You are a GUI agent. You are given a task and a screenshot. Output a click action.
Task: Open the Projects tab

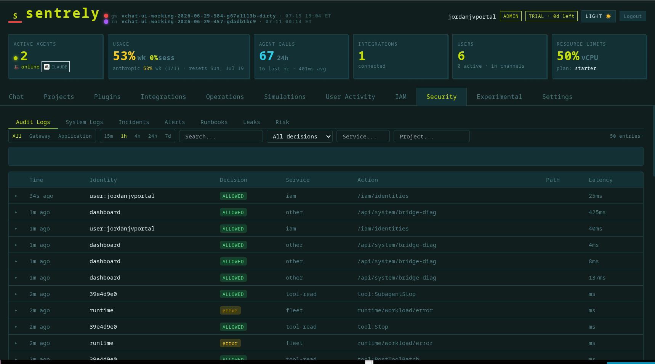pos(59,97)
